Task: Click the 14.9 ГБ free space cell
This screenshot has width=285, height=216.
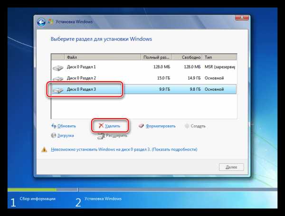Action: click(x=194, y=78)
